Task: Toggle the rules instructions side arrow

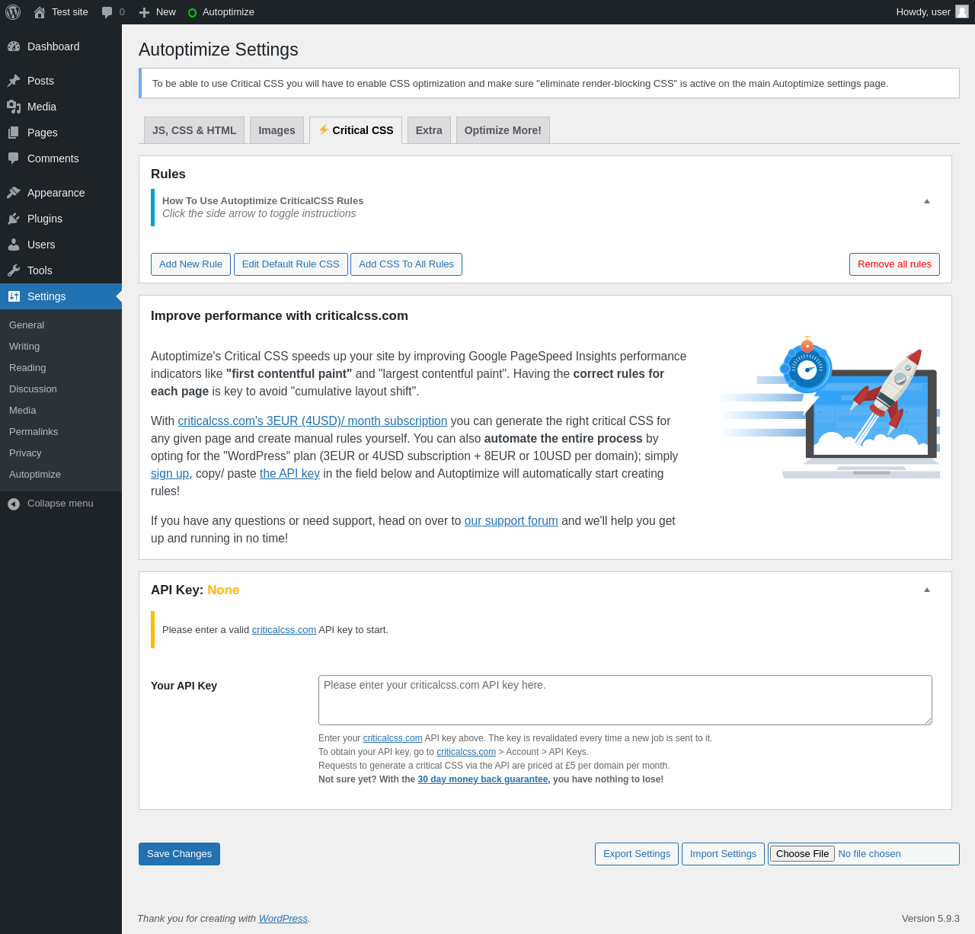Action: (927, 201)
